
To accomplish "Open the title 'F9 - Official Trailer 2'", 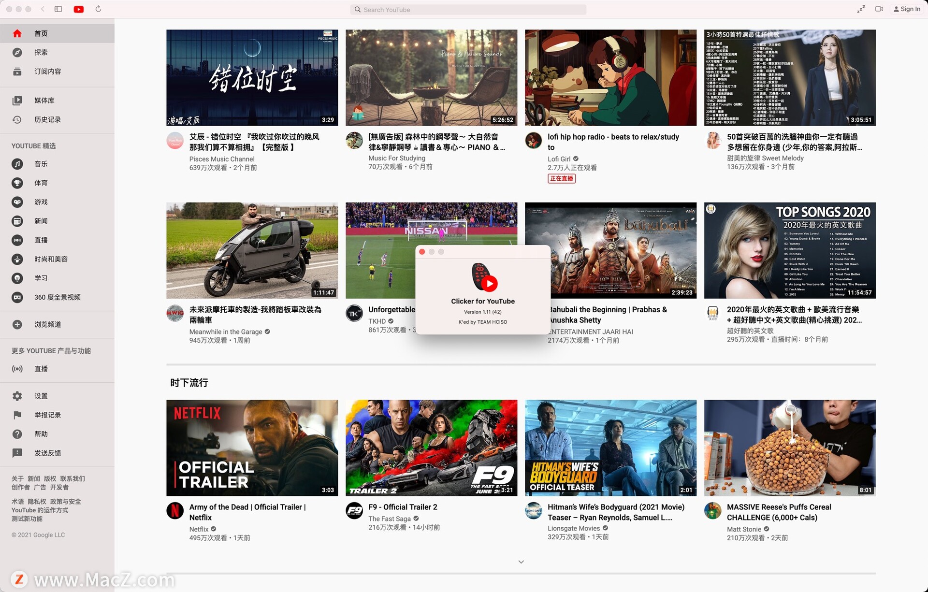I will [403, 507].
